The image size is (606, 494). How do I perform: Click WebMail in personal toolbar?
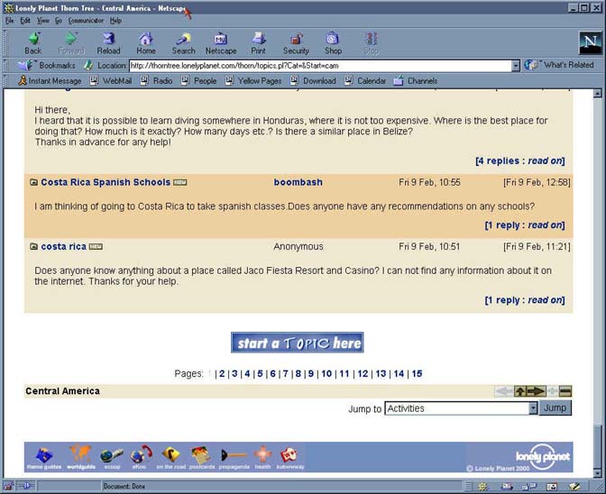point(111,81)
